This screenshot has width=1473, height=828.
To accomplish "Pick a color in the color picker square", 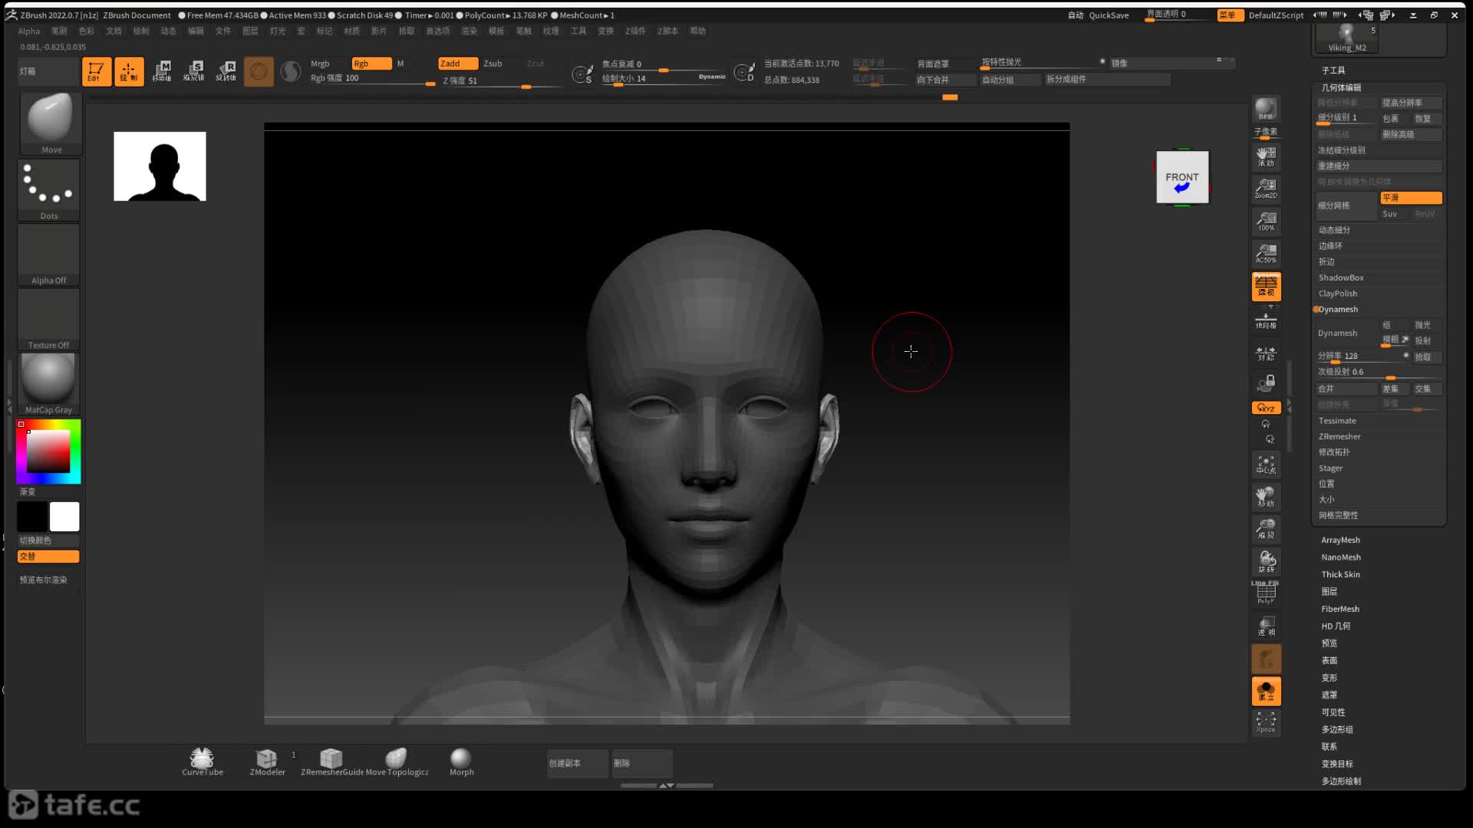I will click(48, 452).
